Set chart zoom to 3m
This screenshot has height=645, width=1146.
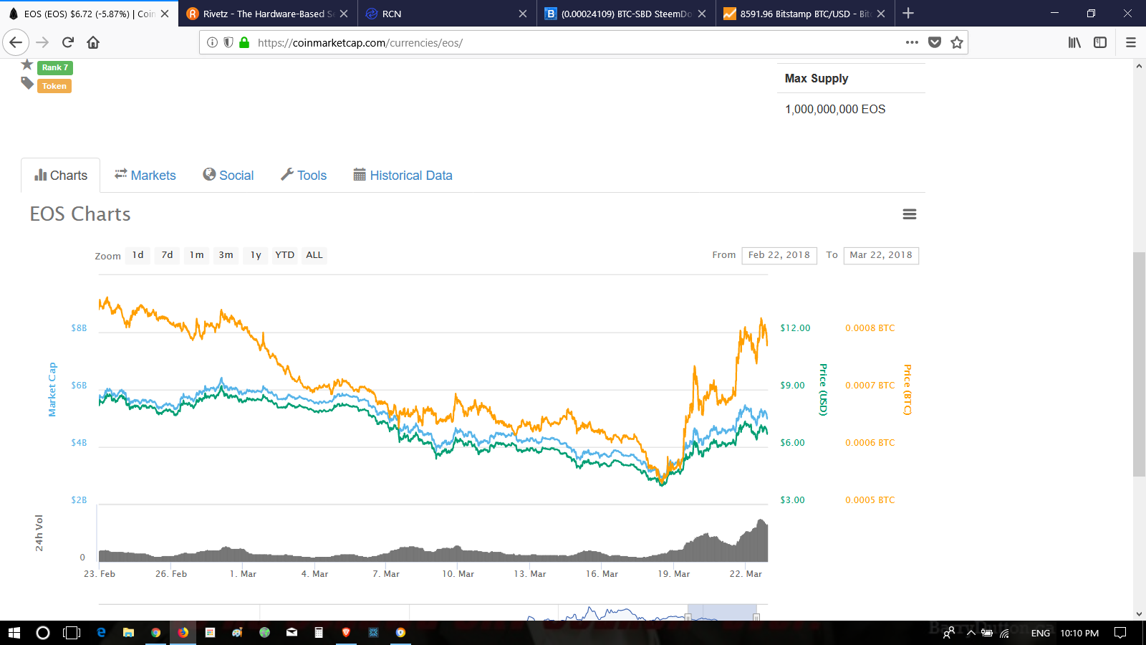click(226, 255)
